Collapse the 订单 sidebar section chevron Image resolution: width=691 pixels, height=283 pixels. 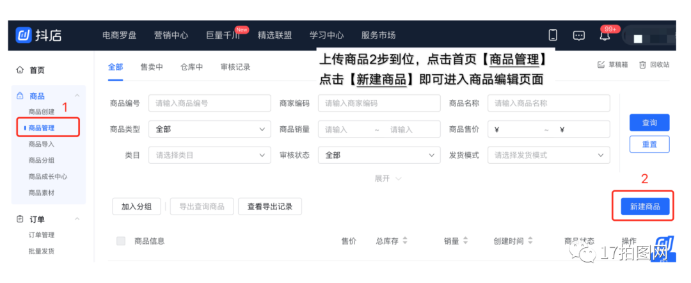[x=77, y=218]
